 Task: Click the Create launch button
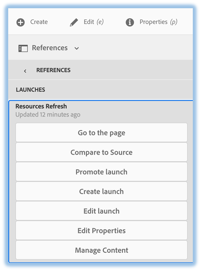[101, 191]
